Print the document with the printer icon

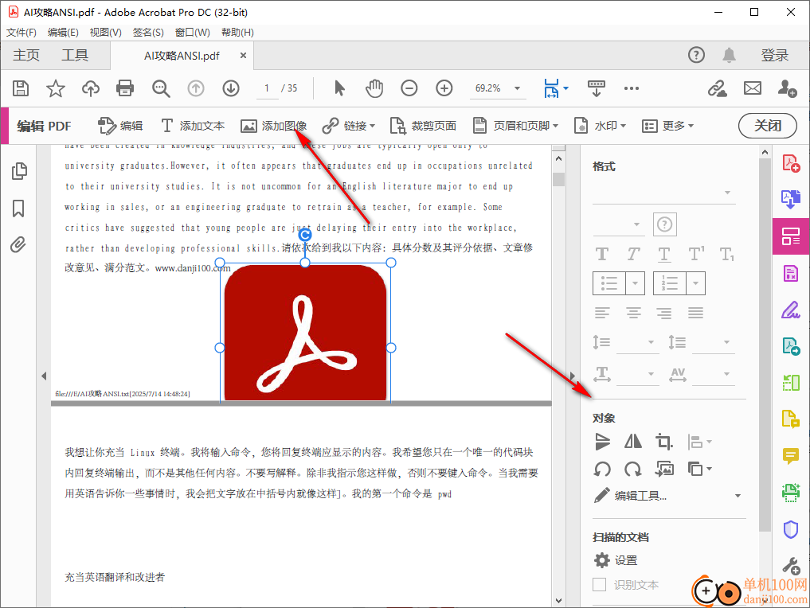pyautogui.click(x=125, y=88)
